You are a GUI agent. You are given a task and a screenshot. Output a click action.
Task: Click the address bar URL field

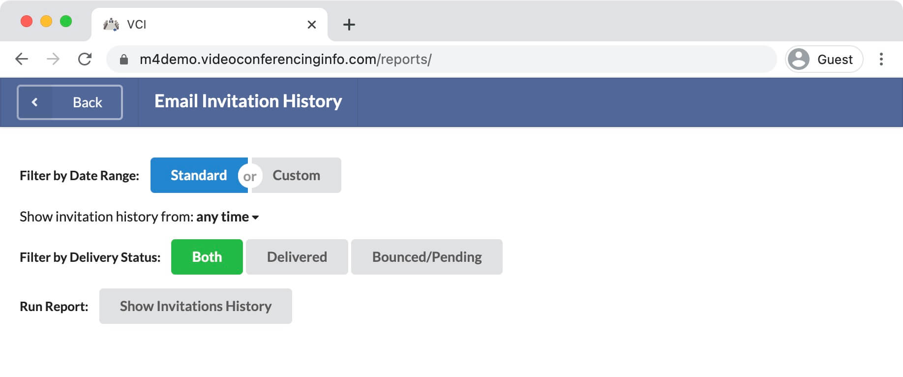441,60
